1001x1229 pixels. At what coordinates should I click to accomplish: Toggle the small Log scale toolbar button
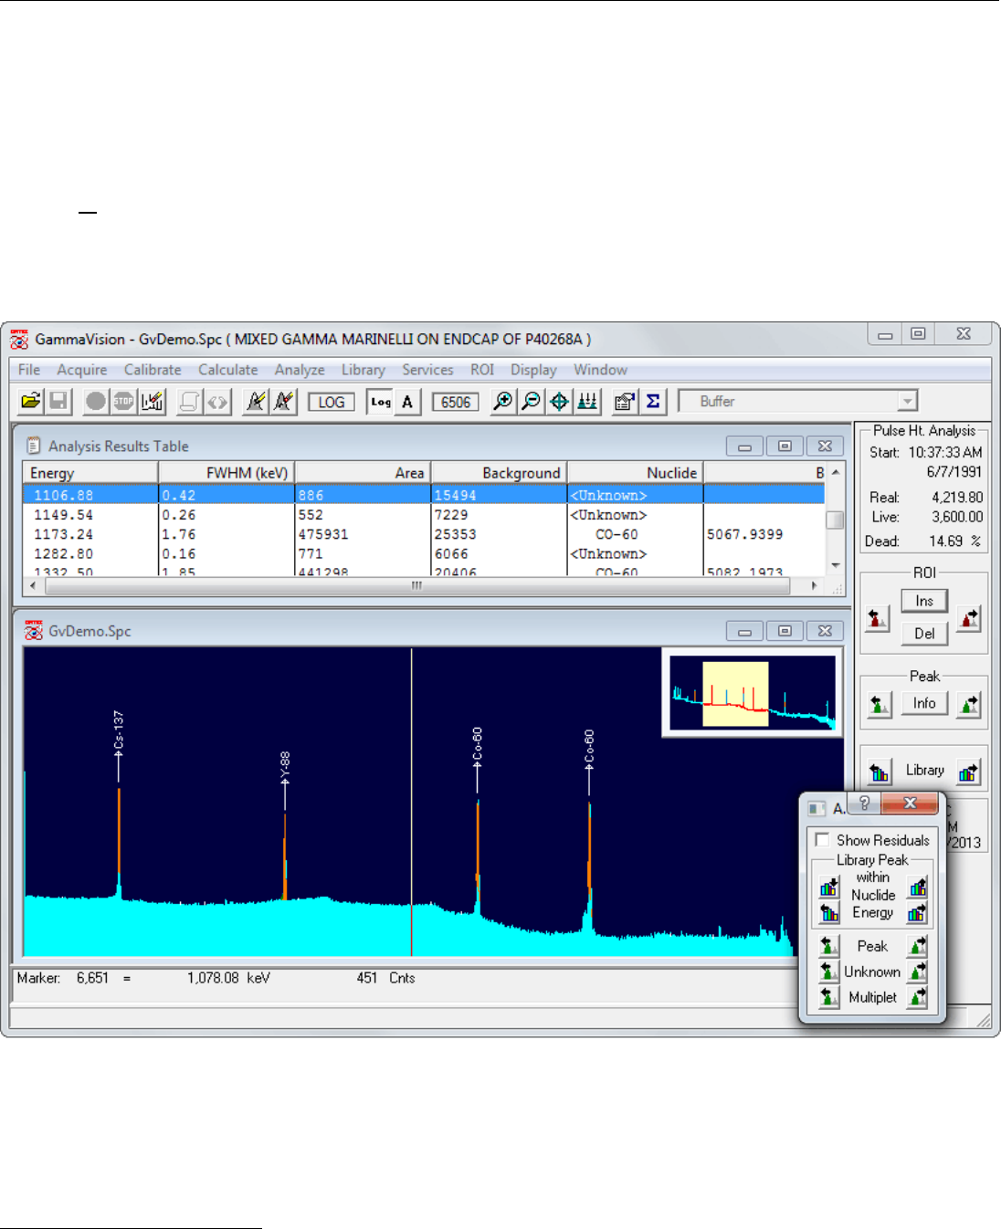(381, 402)
